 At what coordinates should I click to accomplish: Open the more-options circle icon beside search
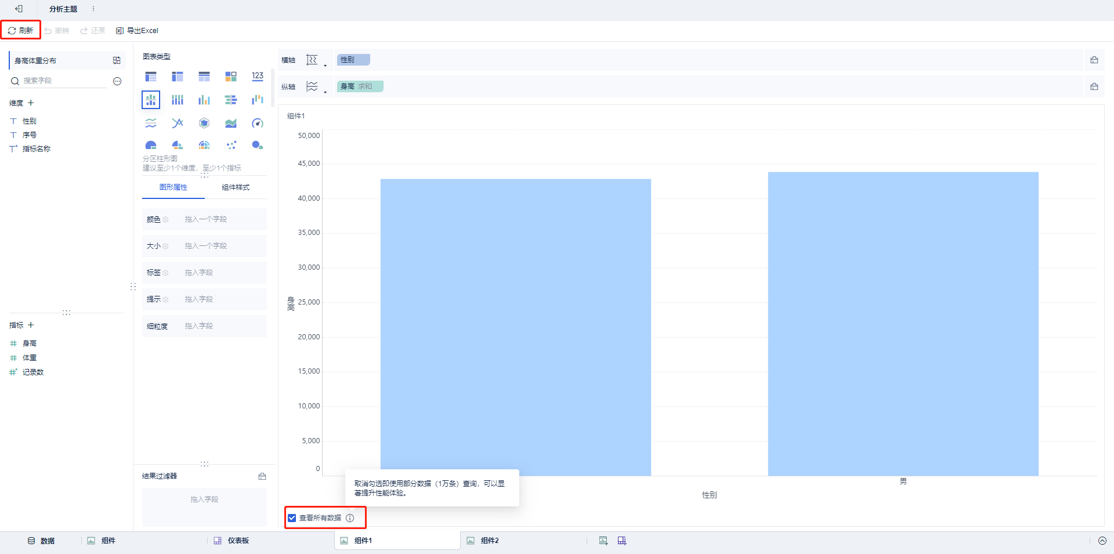(x=117, y=81)
